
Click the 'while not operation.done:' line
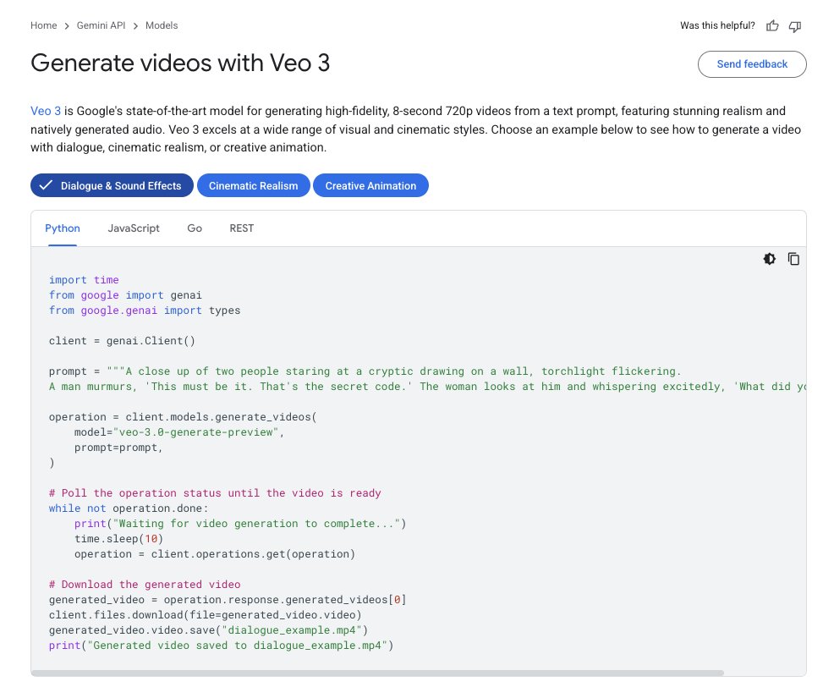pyautogui.click(x=129, y=508)
